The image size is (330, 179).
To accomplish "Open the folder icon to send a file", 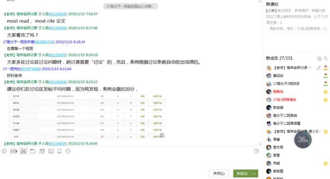I will tap(33, 151).
